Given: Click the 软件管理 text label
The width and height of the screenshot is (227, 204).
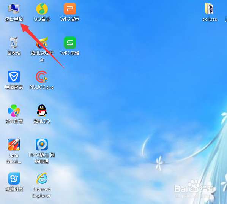Looking at the screenshot, I should click(14, 121).
